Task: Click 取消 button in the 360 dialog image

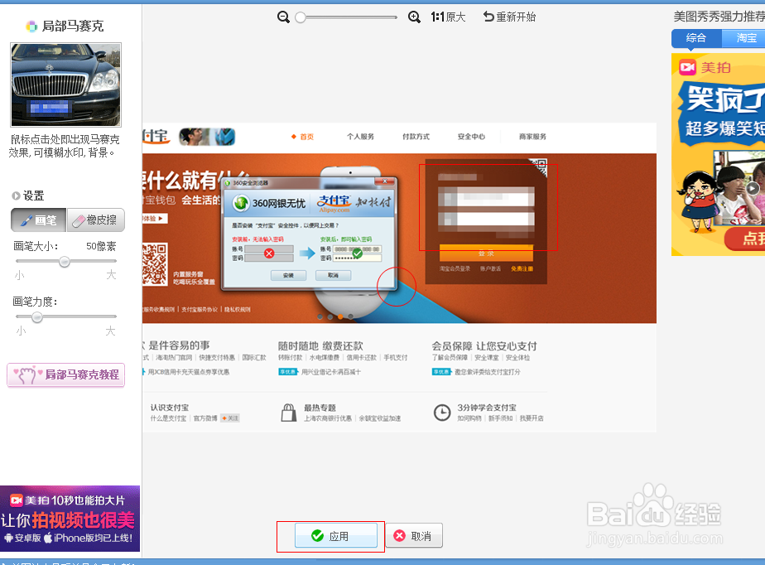Action: coord(333,275)
